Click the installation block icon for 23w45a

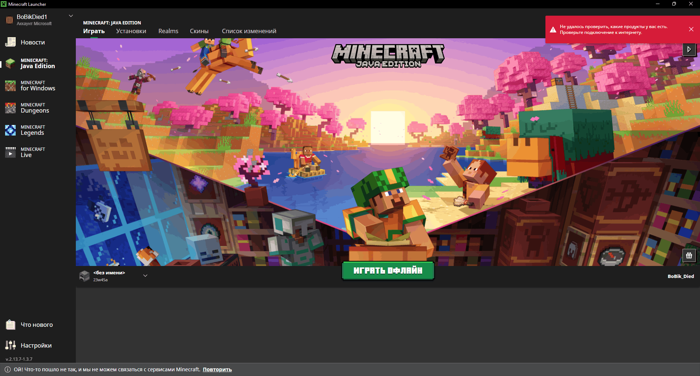pyautogui.click(x=85, y=276)
